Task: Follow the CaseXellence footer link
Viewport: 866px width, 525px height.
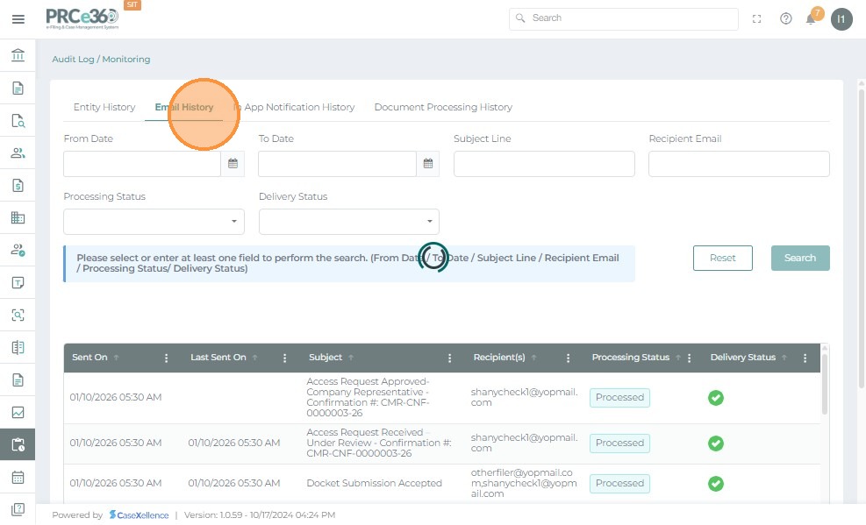Action: pos(140,515)
